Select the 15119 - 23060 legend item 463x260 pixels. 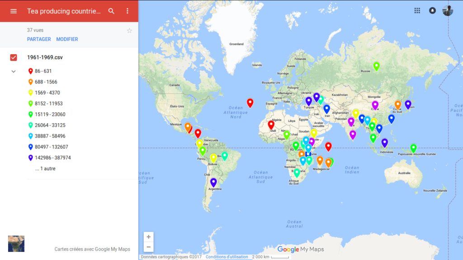point(47,114)
